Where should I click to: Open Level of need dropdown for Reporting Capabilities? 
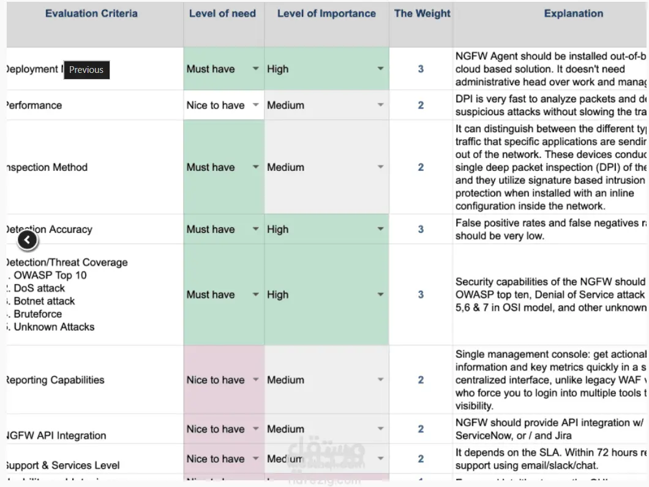256,380
